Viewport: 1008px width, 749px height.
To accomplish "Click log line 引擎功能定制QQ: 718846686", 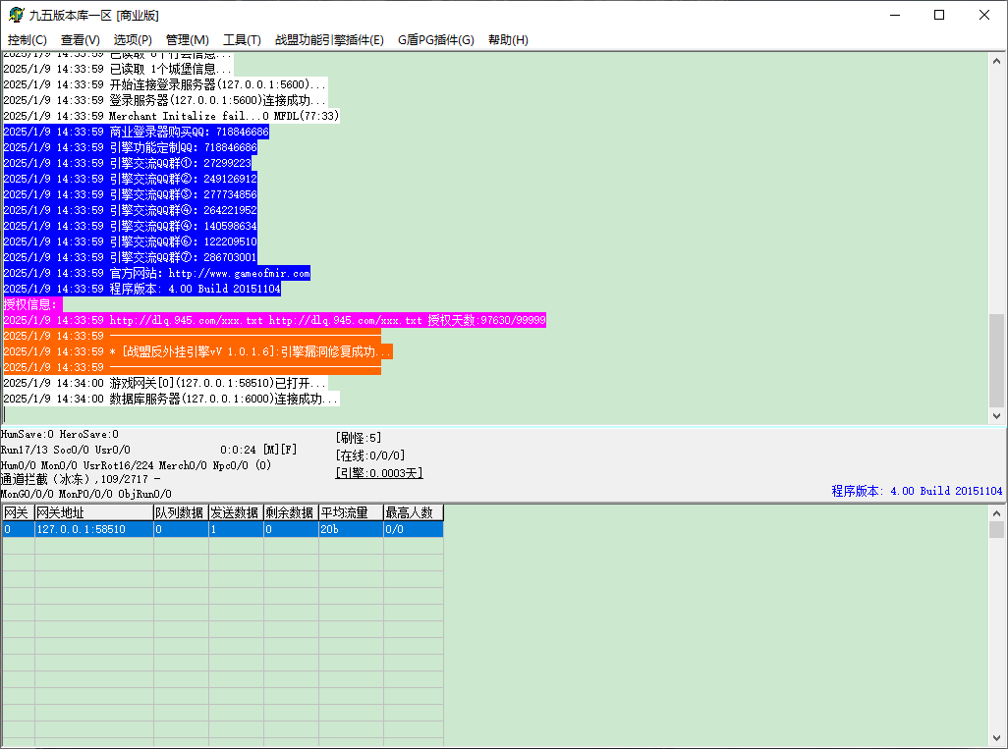I will coord(130,148).
